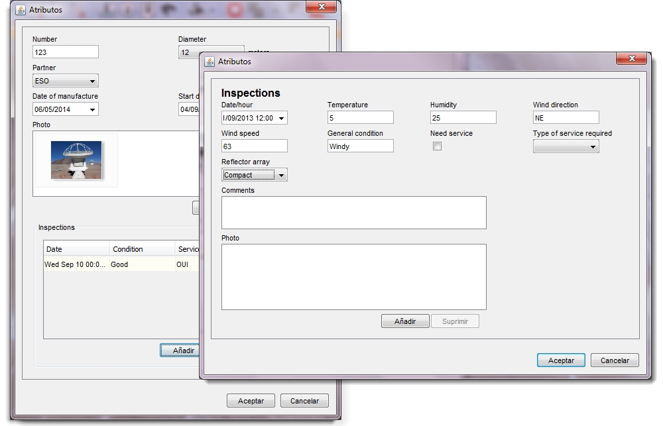
Task: Click Cancelar in the Inspections dialog
Action: pyautogui.click(x=615, y=360)
